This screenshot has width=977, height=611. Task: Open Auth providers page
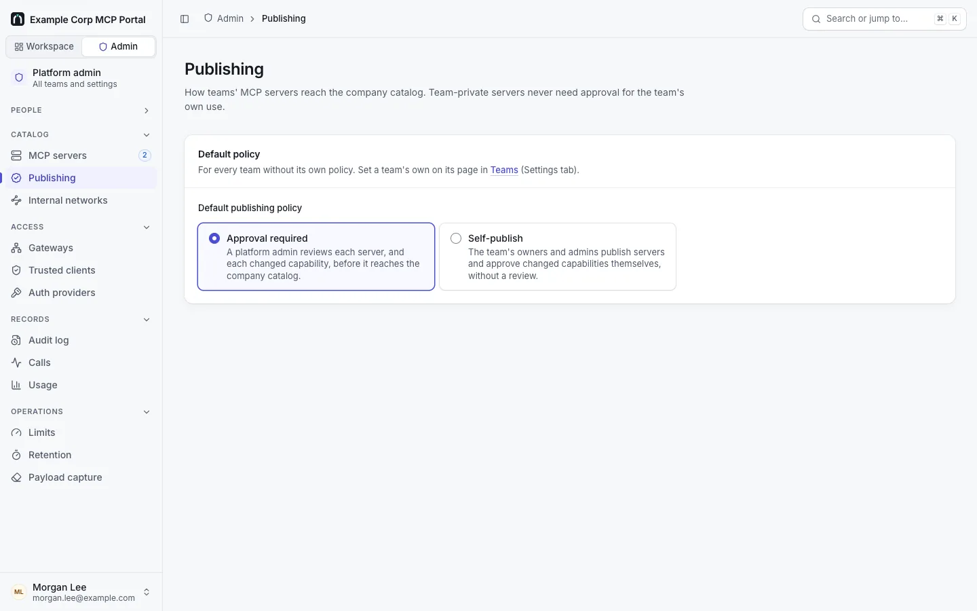pos(81,293)
